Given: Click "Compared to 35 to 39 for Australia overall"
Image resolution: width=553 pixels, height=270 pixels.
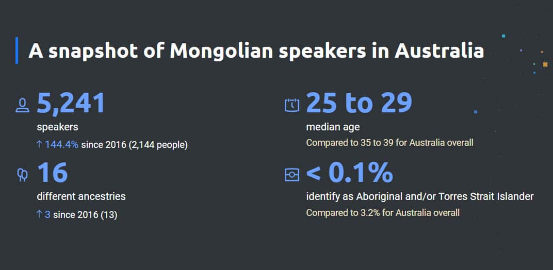Looking at the screenshot, I should pos(389,142).
